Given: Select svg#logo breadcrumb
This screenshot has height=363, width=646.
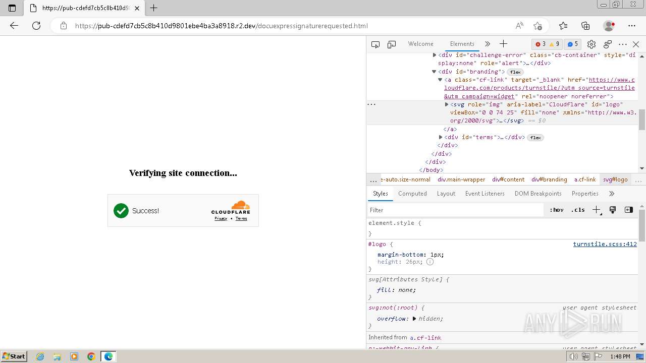Looking at the screenshot, I should tap(615, 179).
